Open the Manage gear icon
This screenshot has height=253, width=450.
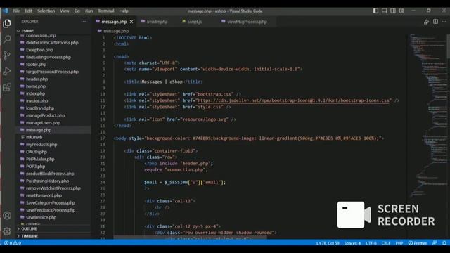click(x=7, y=231)
